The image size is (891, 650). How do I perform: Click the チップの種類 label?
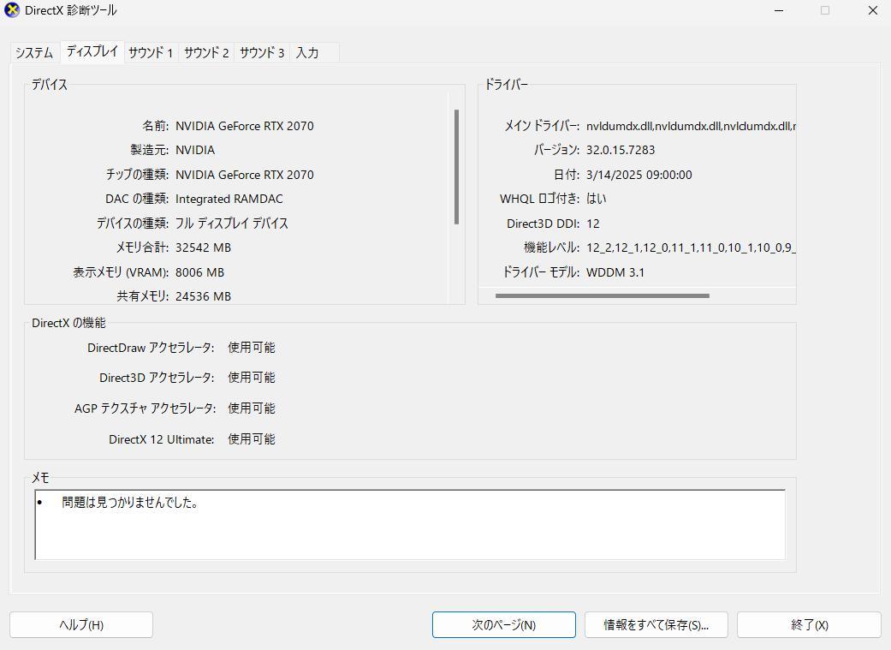(x=137, y=175)
